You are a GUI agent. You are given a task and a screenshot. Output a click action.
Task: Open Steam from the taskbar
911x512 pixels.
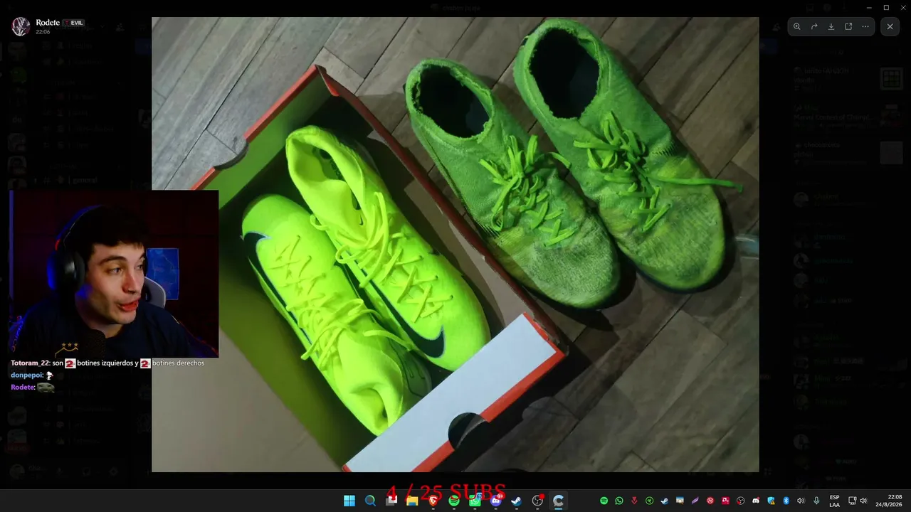click(x=517, y=501)
